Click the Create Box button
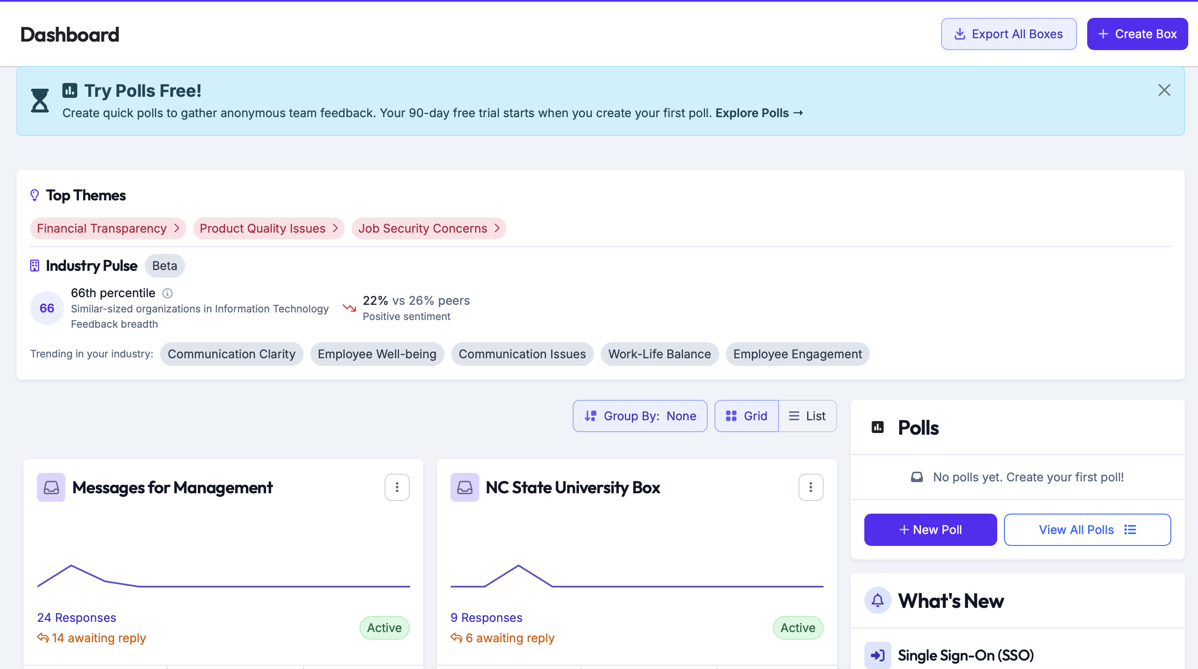This screenshot has width=1198, height=669. pos(1137,34)
